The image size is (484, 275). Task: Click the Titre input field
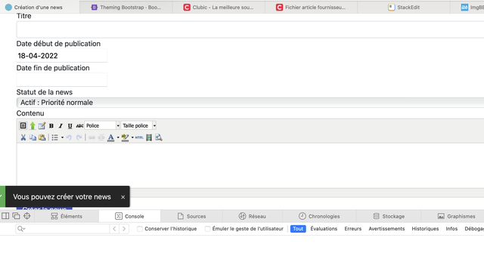[250, 29]
